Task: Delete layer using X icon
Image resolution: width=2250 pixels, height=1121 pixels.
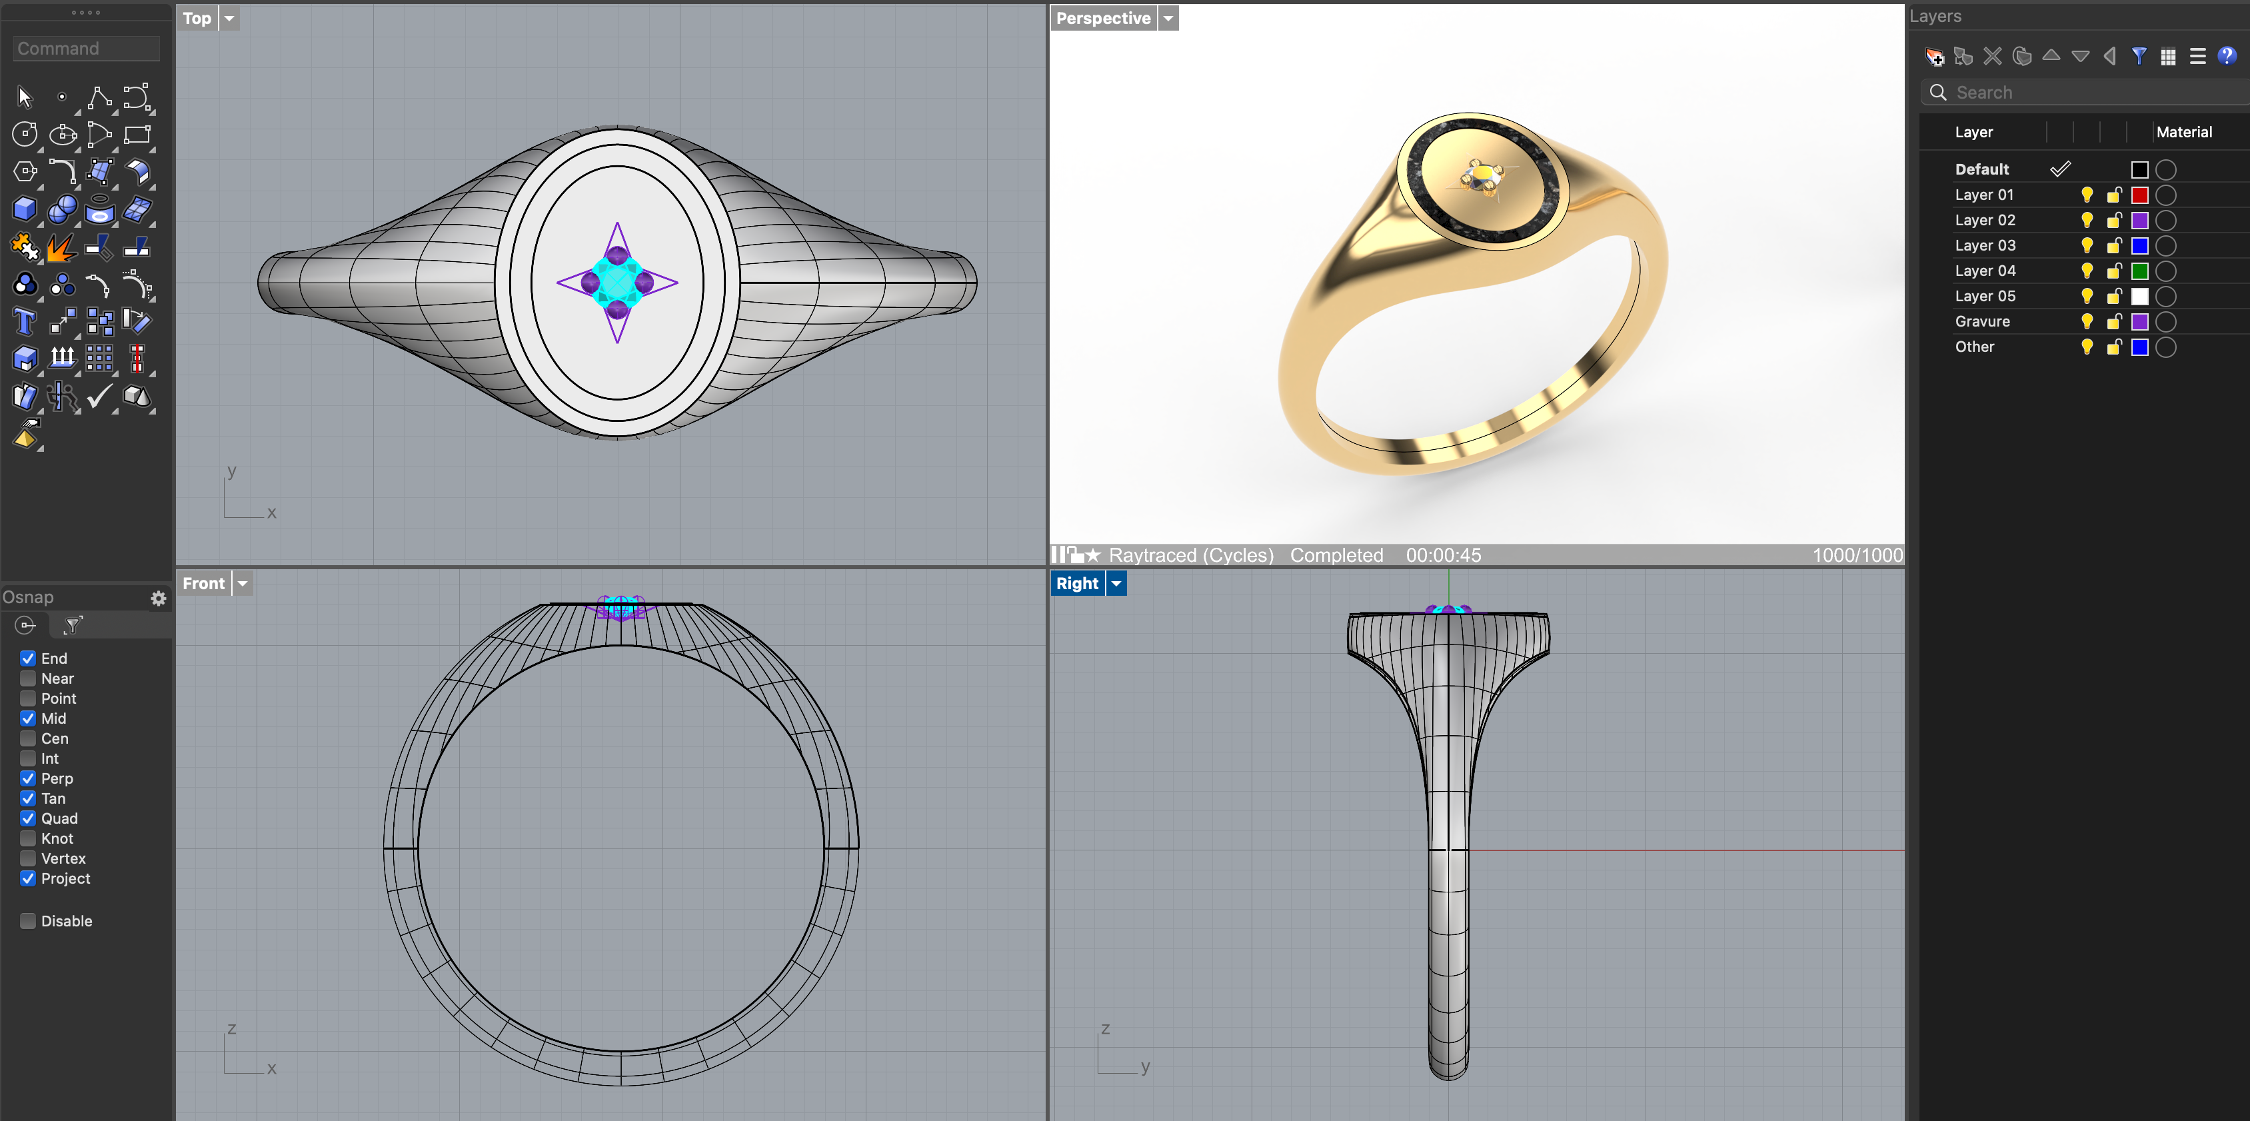Action: (x=1992, y=57)
